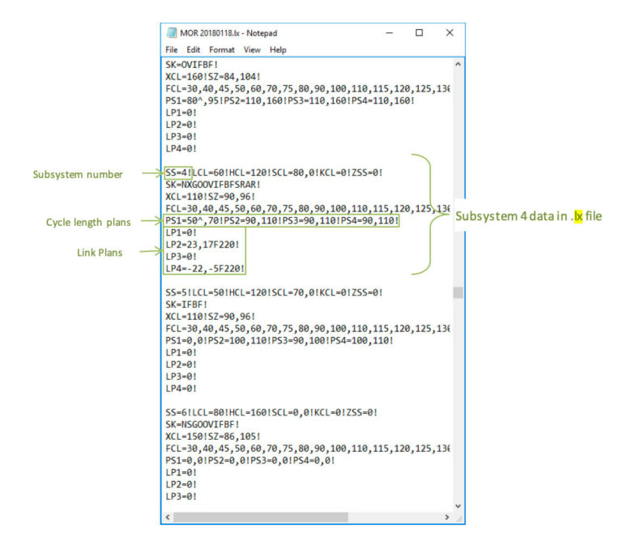This screenshot has height=558, width=622.
Task: Minimize the Notepad window
Action: [390, 33]
